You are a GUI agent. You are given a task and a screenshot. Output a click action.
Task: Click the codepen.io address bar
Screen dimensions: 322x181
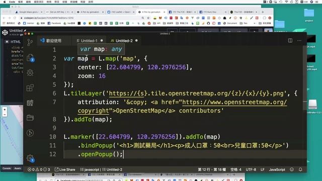click(x=82, y=18)
